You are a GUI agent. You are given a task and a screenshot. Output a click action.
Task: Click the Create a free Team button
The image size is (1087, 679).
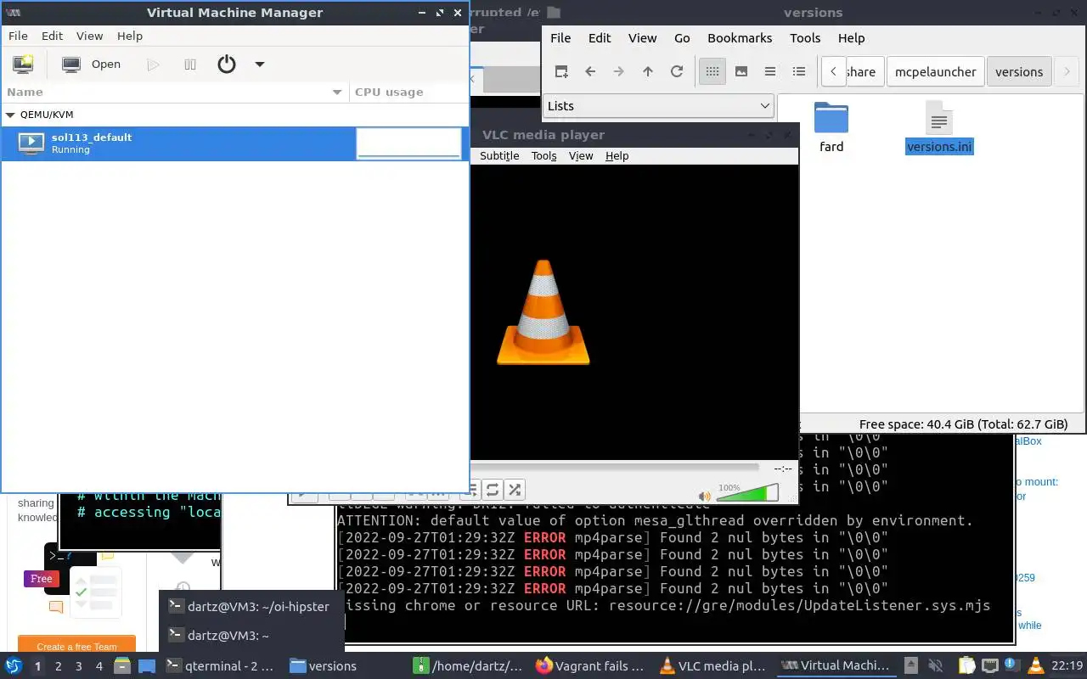[76, 646]
